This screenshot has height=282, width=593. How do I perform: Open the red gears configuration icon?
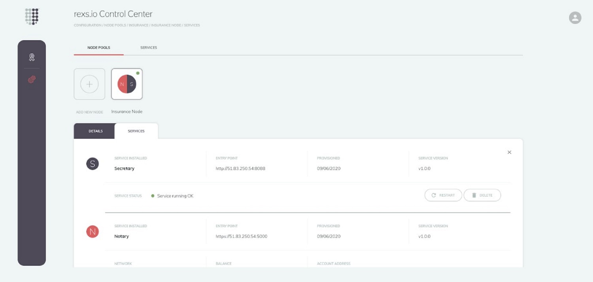pos(32,80)
